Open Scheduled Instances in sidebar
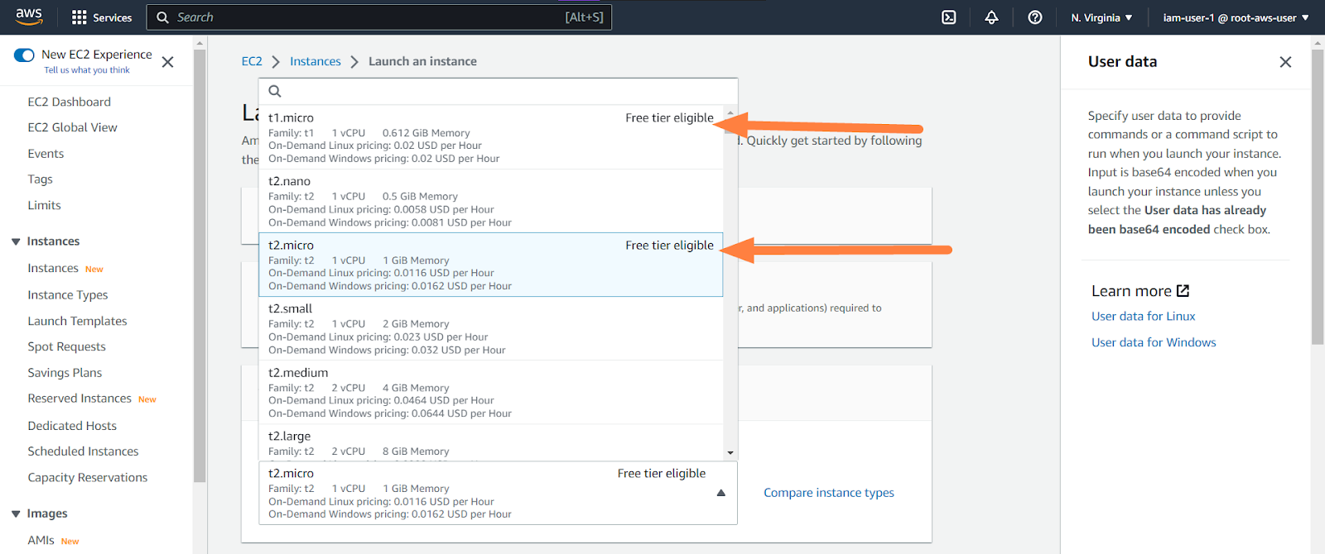The height and width of the screenshot is (554, 1325). pyautogui.click(x=83, y=451)
